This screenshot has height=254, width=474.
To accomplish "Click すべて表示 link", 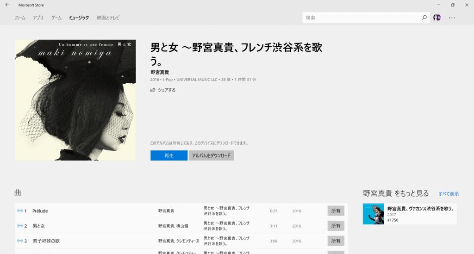I will click(449, 194).
